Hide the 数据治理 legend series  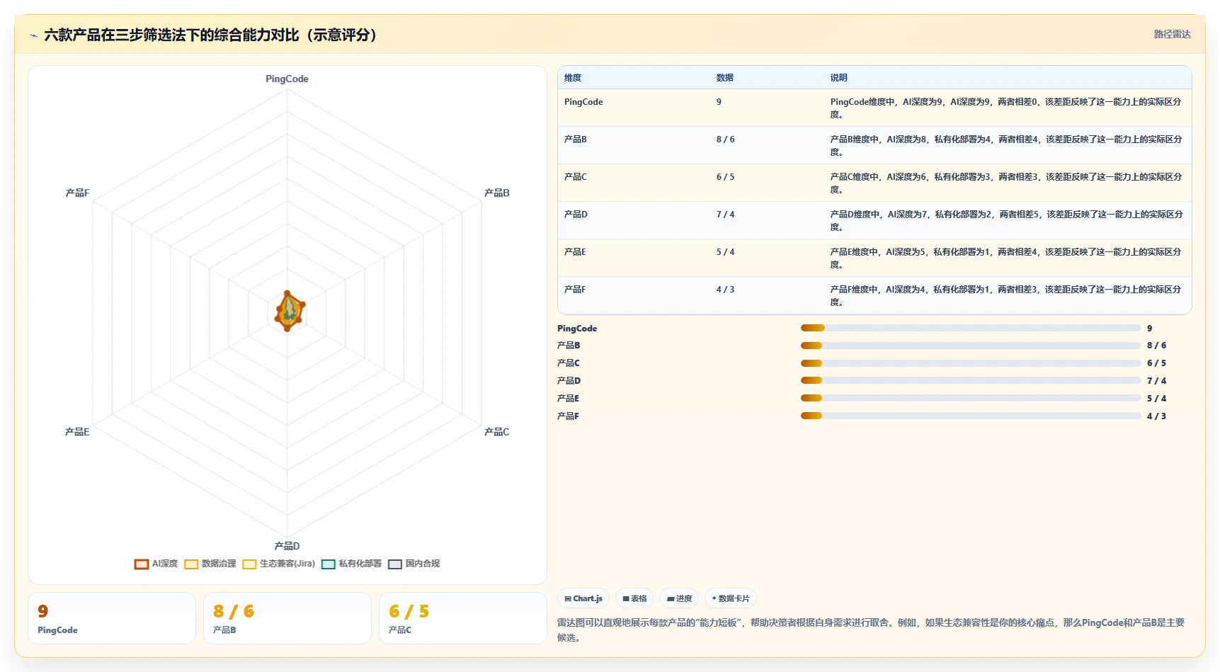coord(210,564)
